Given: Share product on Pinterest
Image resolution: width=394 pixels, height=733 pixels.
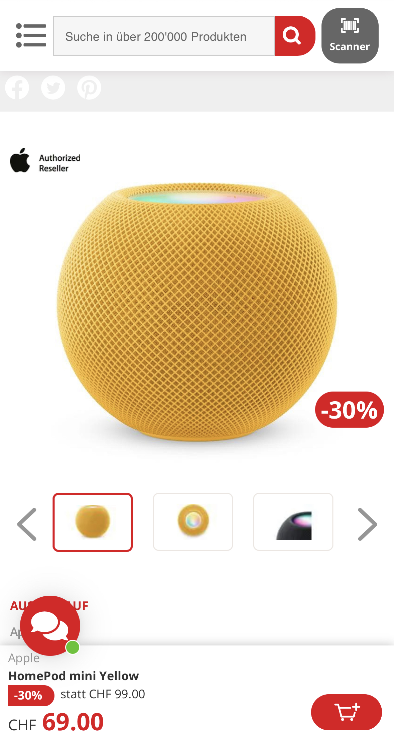Looking at the screenshot, I should point(89,88).
